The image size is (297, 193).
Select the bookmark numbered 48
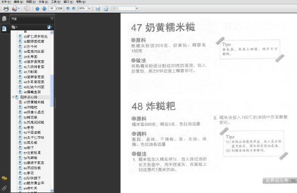click(x=30, y=107)
